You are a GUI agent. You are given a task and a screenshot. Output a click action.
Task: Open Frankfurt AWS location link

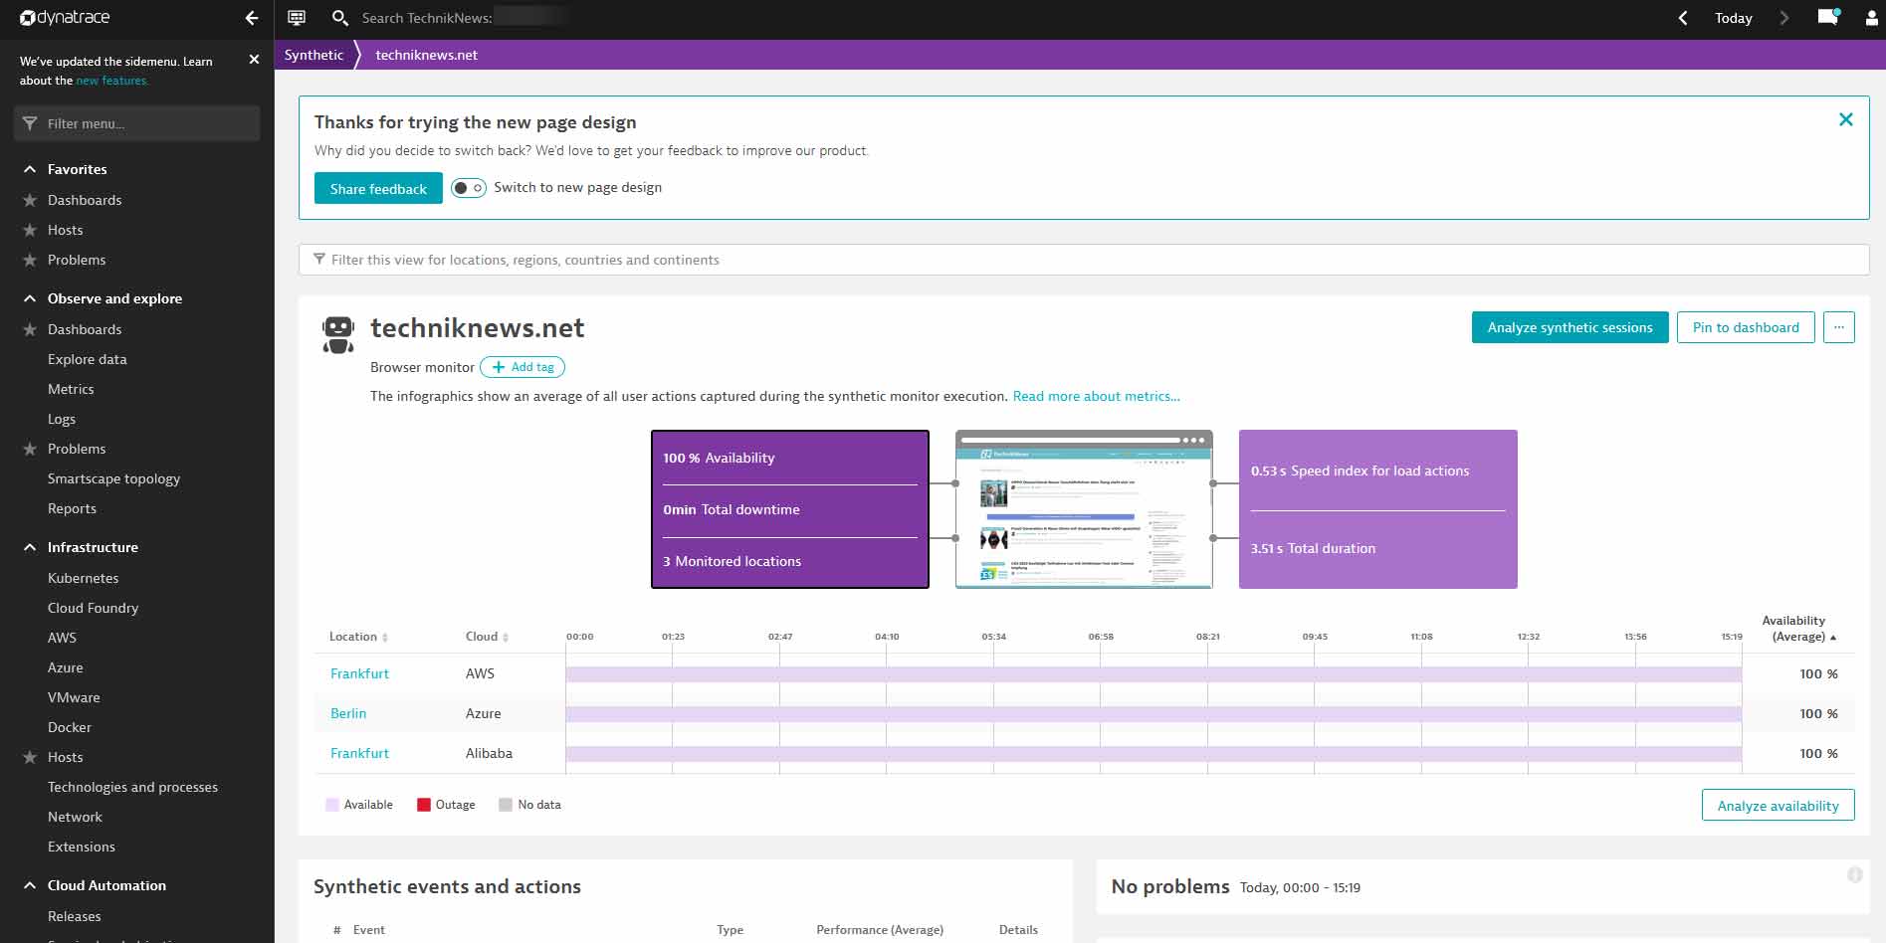click(x=359, y=673)
